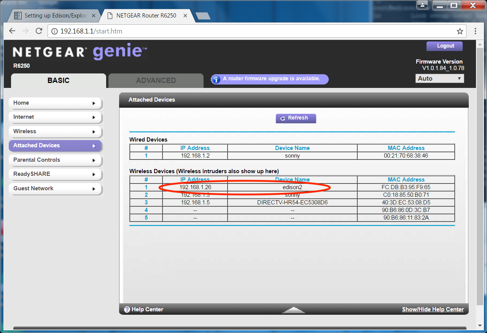The height and width of the screenshot is (333, 487).
Task: Switch to the ADVANCED tab
Action: 156,80
